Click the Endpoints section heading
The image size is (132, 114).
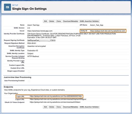tap(8, 87)
